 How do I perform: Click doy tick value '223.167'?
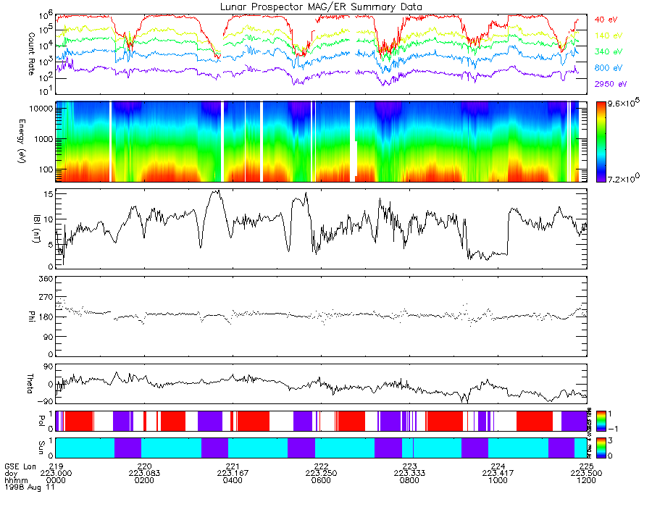pos(233,474)
